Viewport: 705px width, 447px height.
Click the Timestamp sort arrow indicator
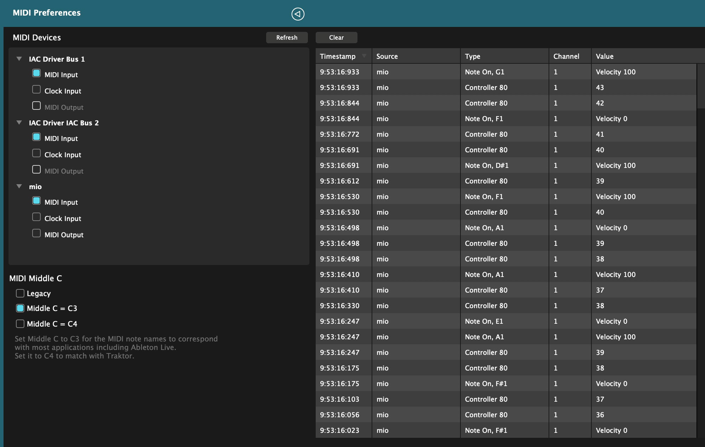click(x=364, y=56)
